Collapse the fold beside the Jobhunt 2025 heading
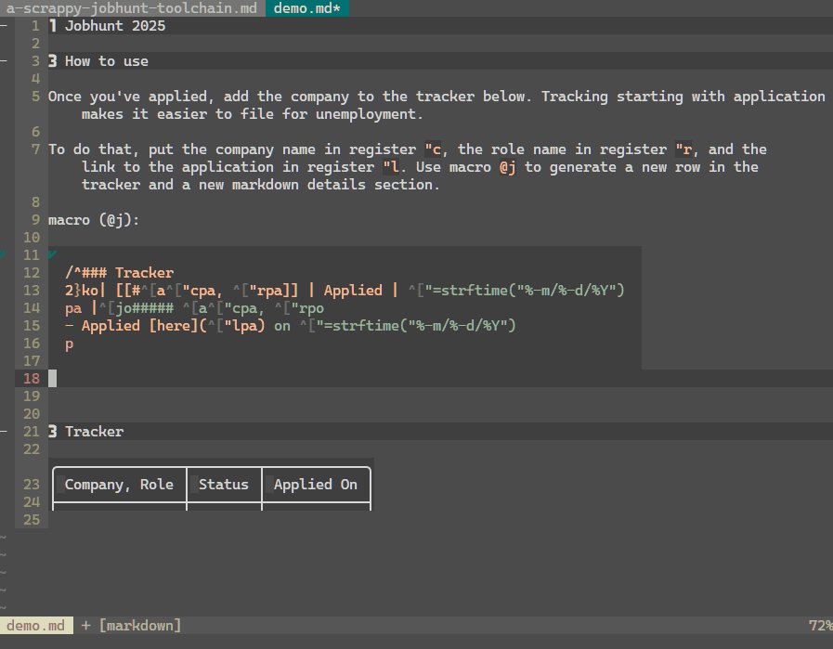The height and width of the screenshot is (649, 833). pyautogui.click(x=4, y=26)
